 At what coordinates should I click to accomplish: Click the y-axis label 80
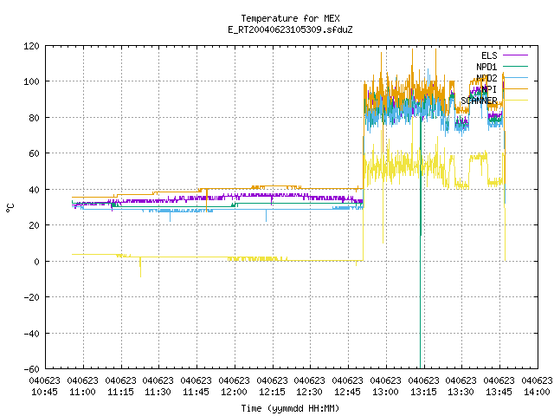click(x=34, y=118)
